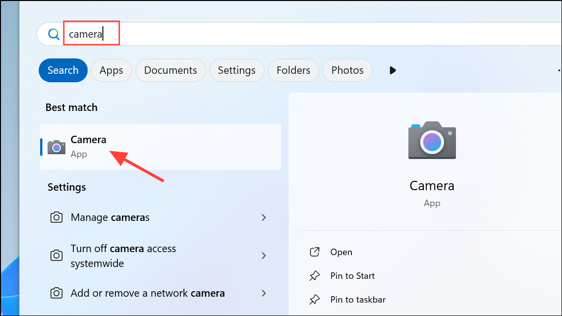Open Add or remove a network camera
Screen dimensions: 562x316
click(161, 293)
